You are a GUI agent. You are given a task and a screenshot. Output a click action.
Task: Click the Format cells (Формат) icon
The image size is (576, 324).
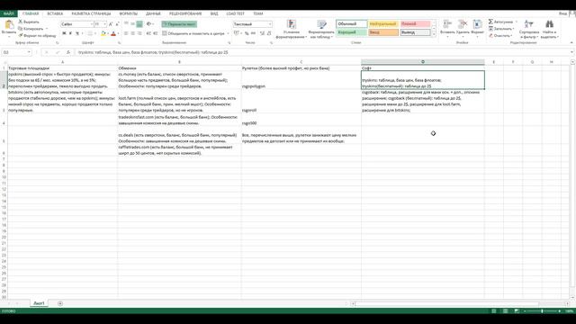tap(477, 24)
